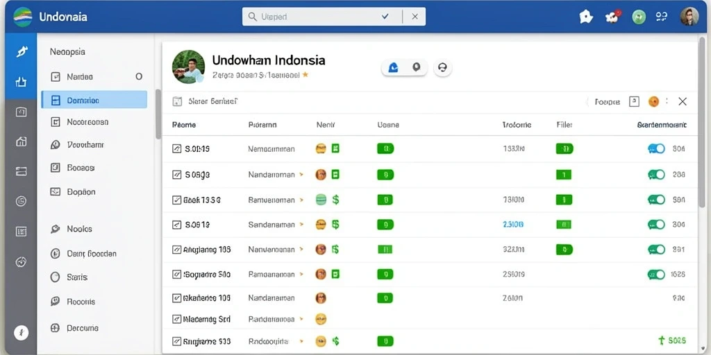Click the square icon next to Foopre
The image size is (711, 355).
tap(635, 102)
